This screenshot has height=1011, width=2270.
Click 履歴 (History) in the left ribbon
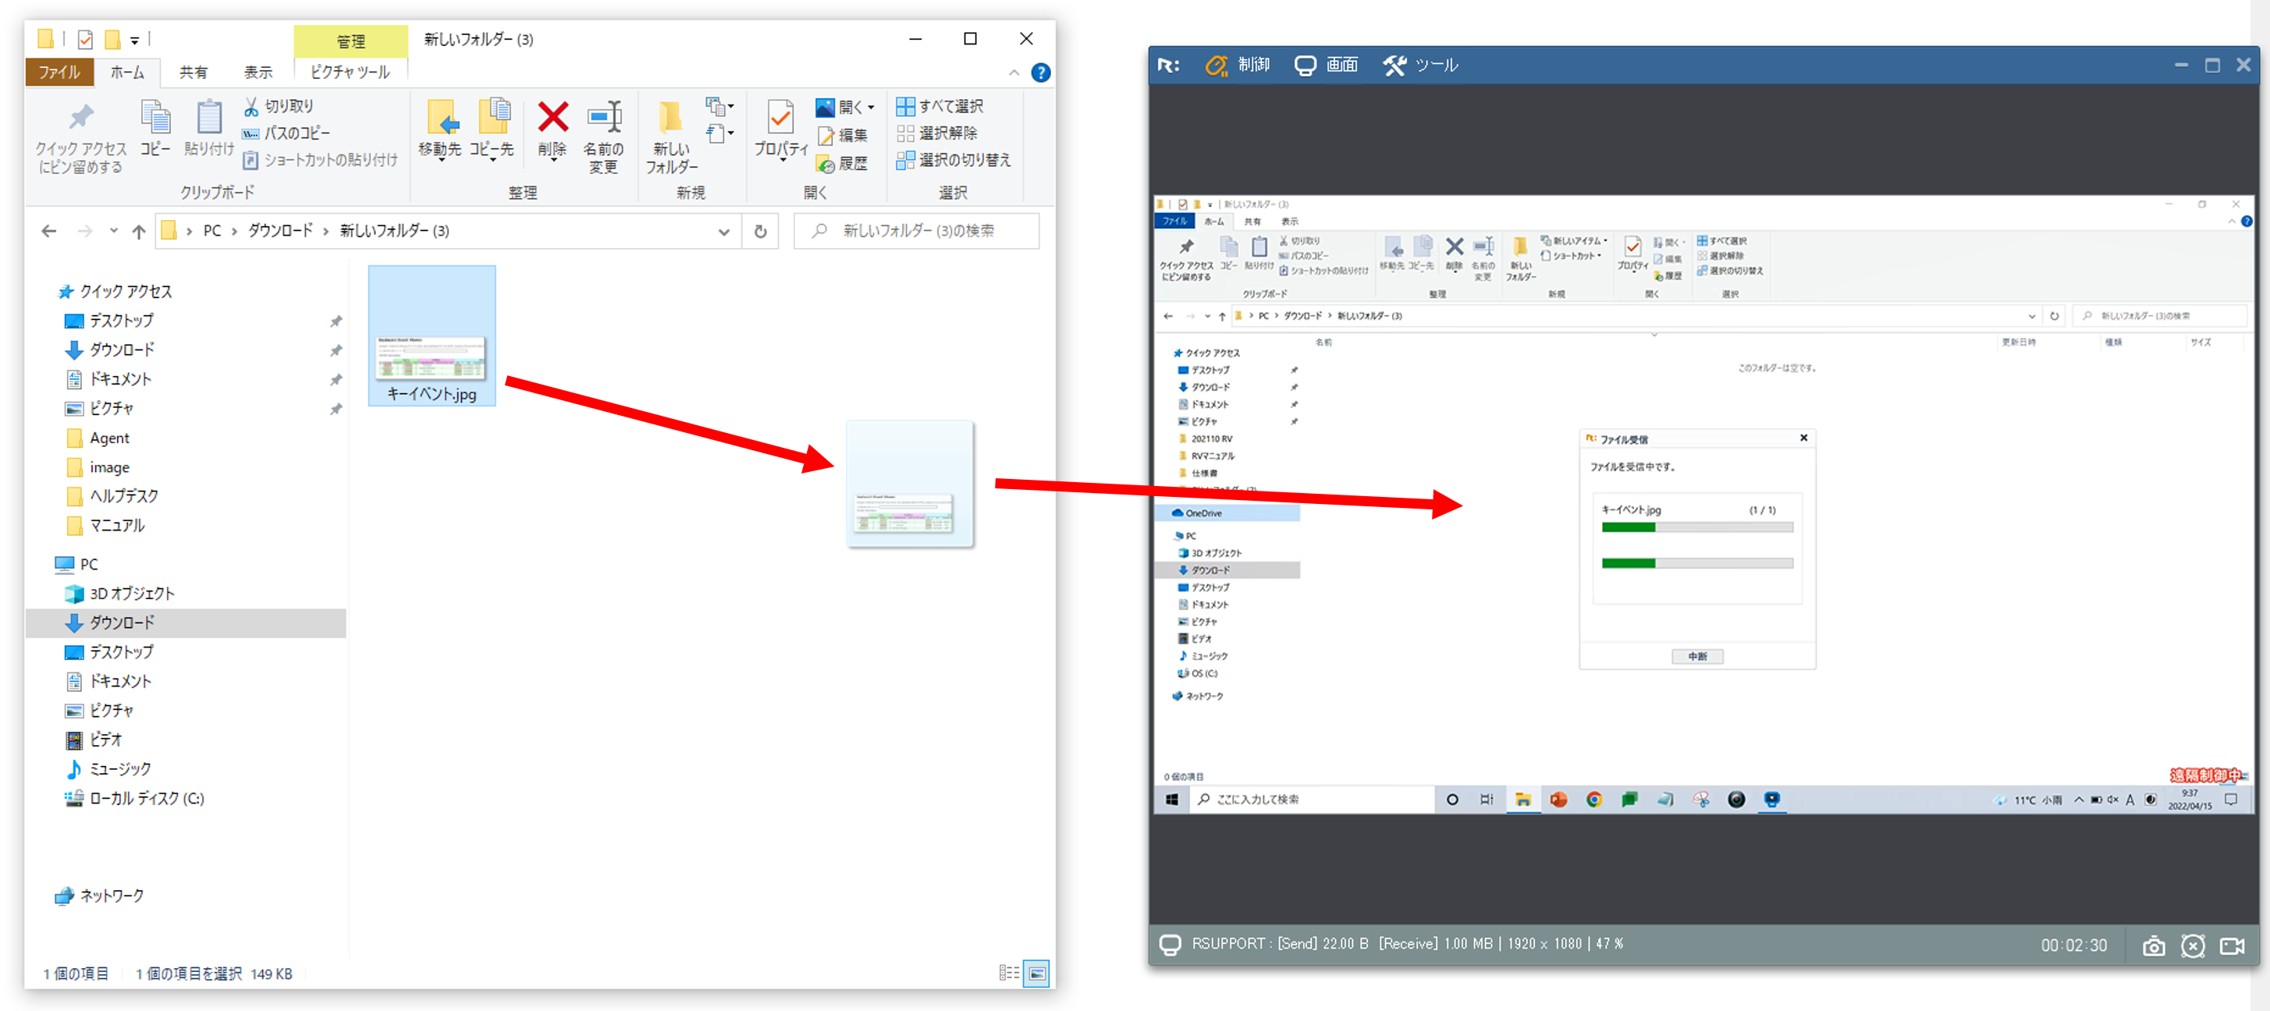tap(843, 164)
